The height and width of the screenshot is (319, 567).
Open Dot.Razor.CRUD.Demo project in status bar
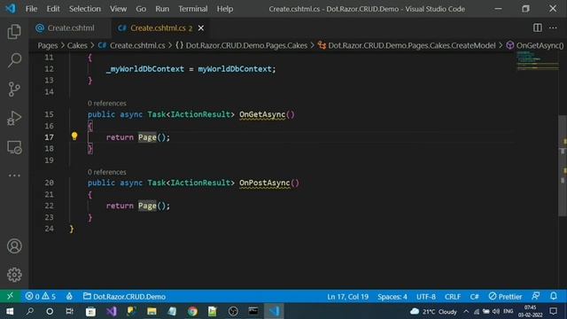[x=124, y=297]
